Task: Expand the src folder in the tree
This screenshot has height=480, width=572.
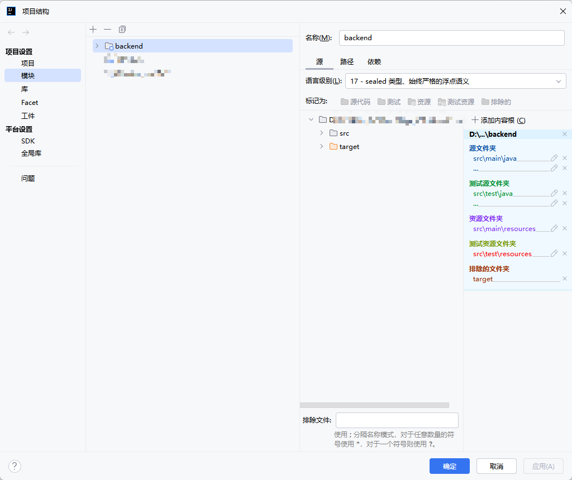Action: click(321, 133)
